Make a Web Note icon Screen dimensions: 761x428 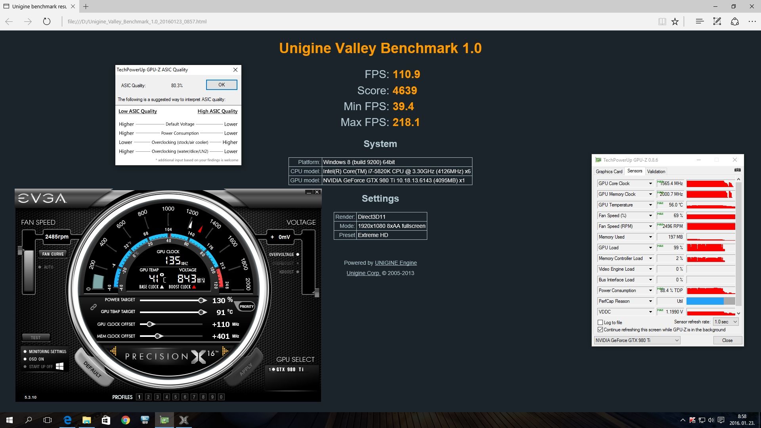pos(717,21)
